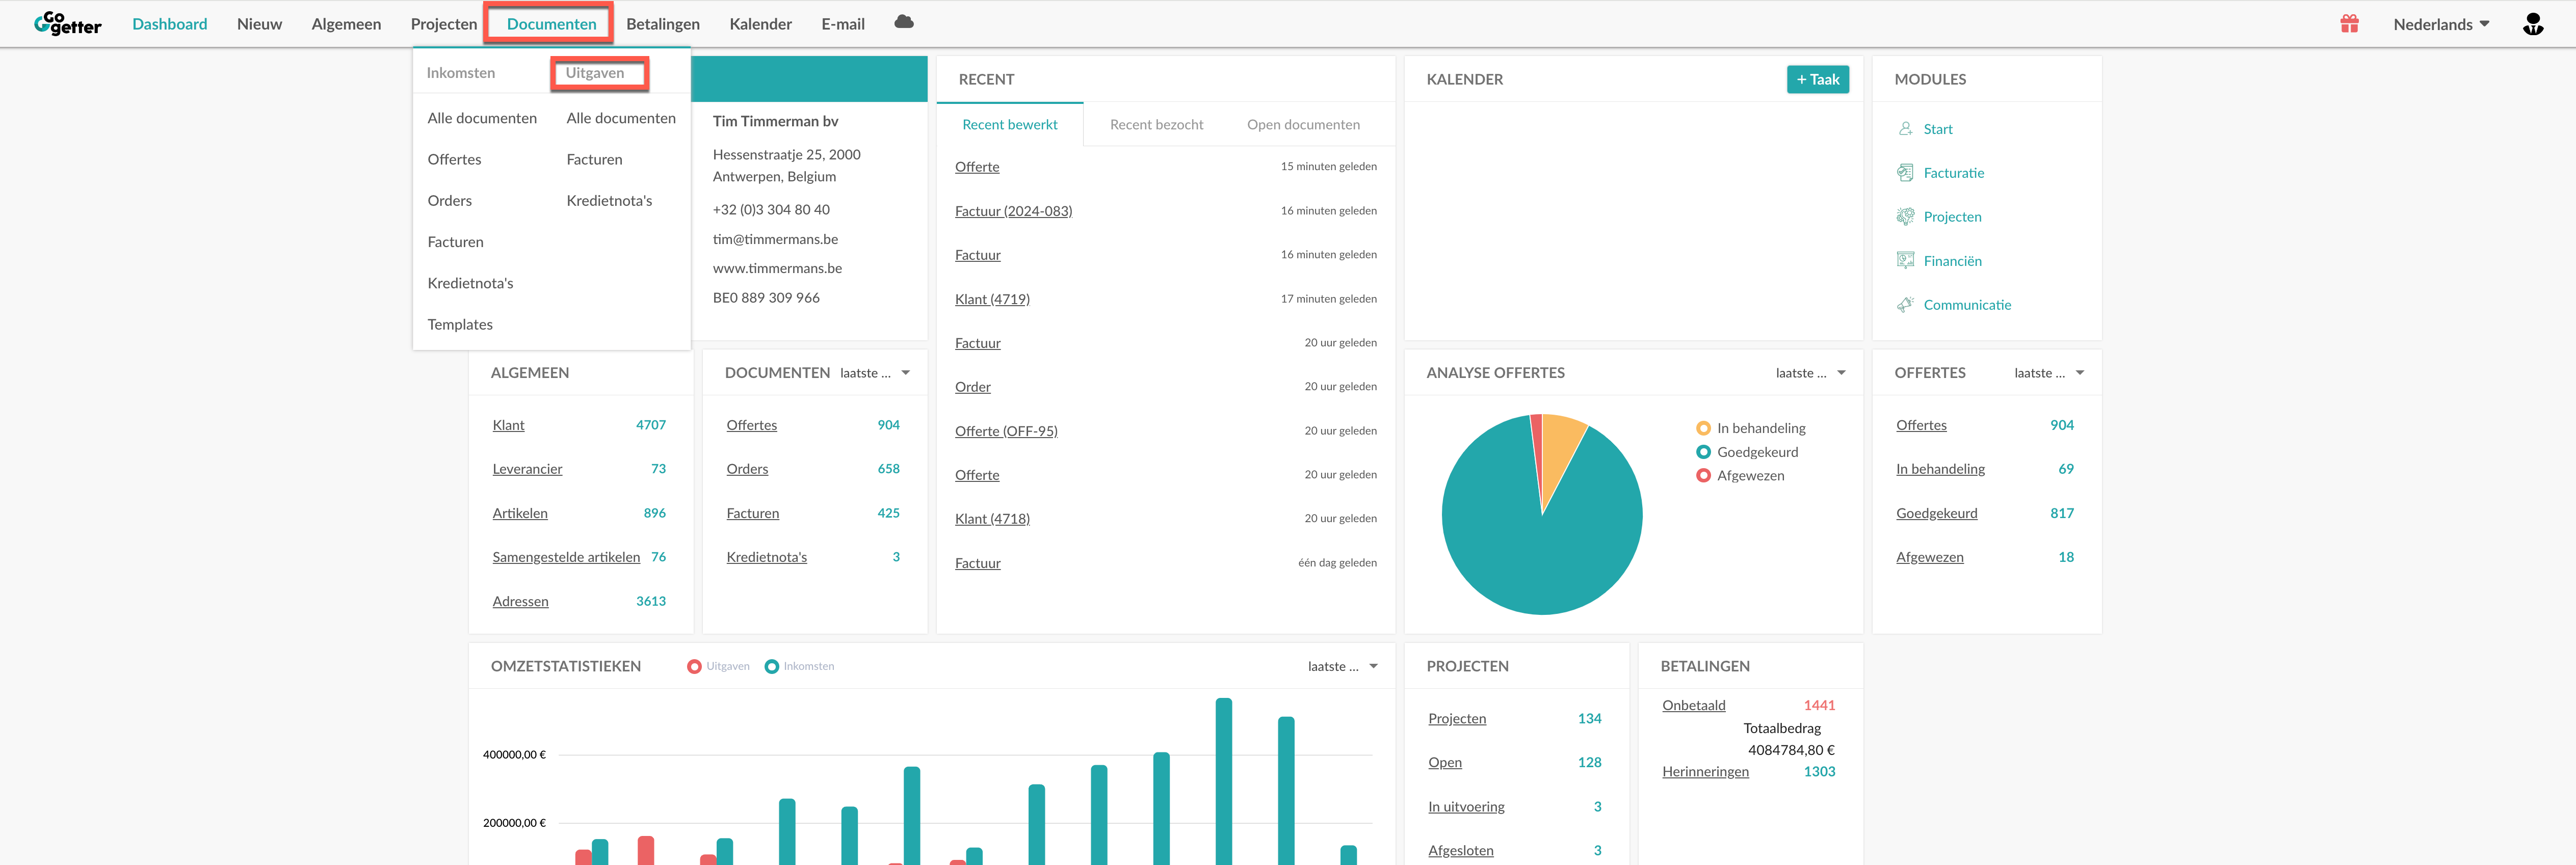Open the Kalender menu
Viewport: 2576px width, 865px height.
(760, 24)
